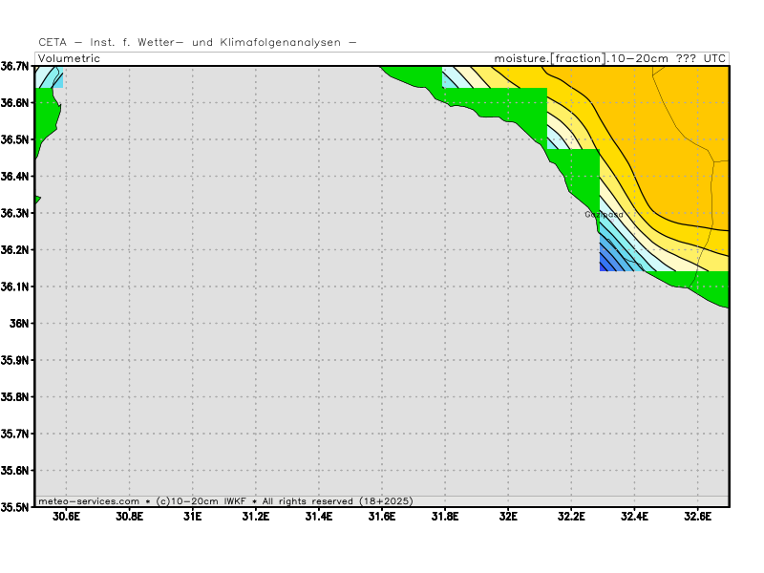The height and width of the screenshot is (573, 764).
Task: Click the 36.3N latitude axis label
Action: (14, 213)
